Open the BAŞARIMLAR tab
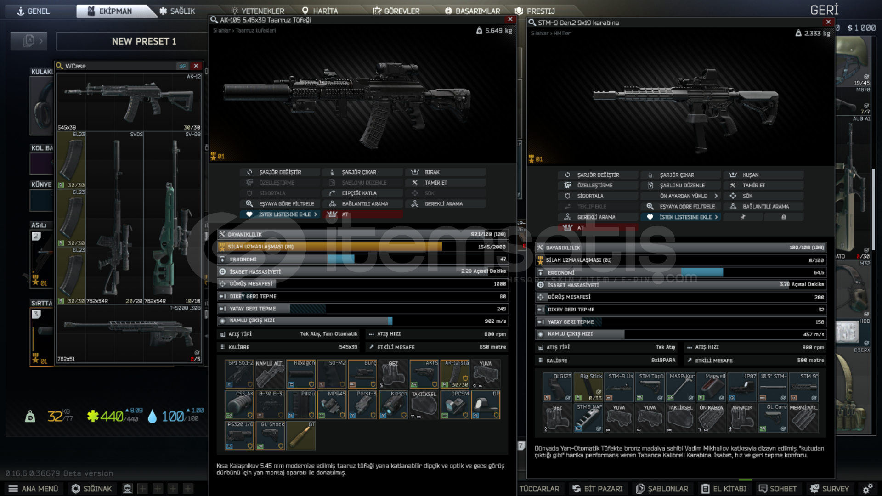Viewport: 882px width, 496px height. (472, 11)
